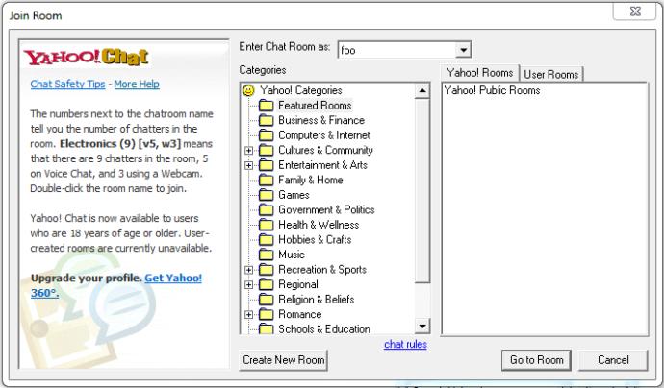Open the chat rules link
Screen dimensions: 664x388
pos(405,345)
